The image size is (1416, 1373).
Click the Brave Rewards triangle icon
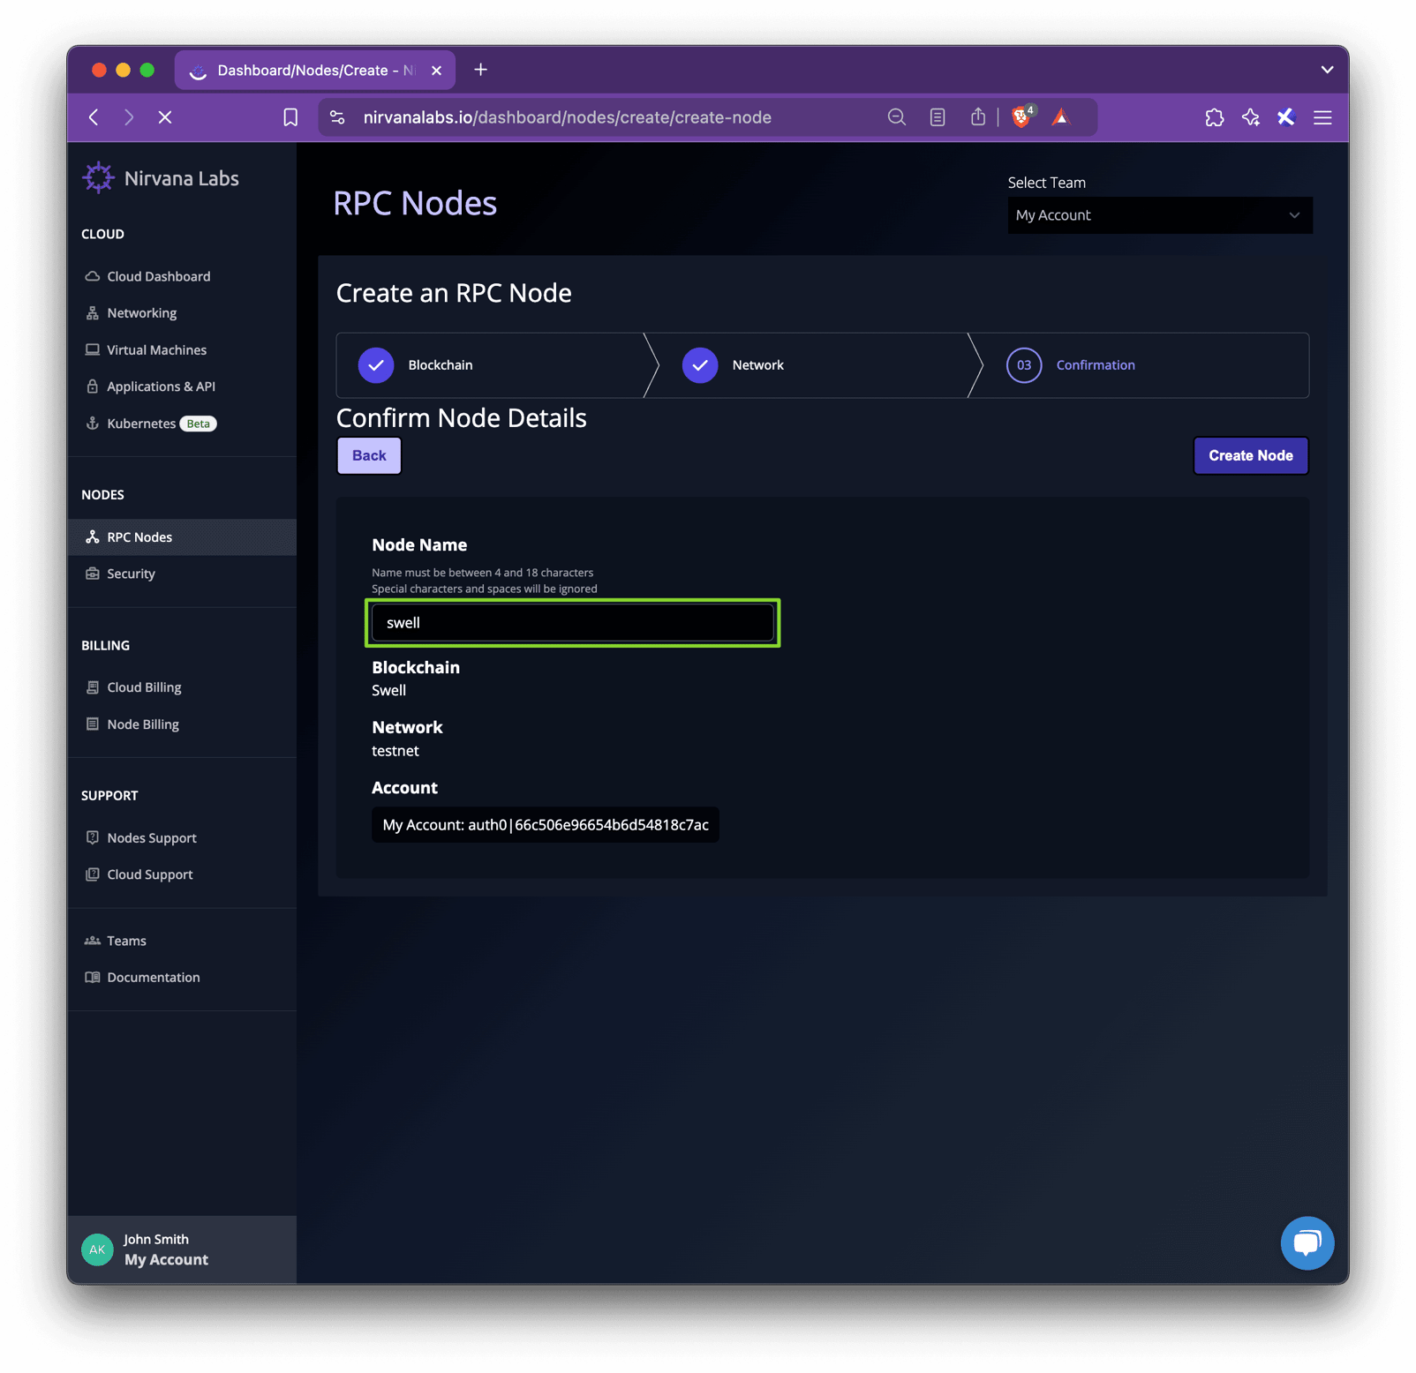point(1061,117)
